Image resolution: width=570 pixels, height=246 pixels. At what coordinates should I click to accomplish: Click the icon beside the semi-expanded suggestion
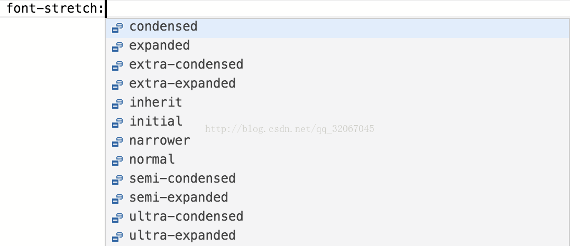[x=117, y=199]
